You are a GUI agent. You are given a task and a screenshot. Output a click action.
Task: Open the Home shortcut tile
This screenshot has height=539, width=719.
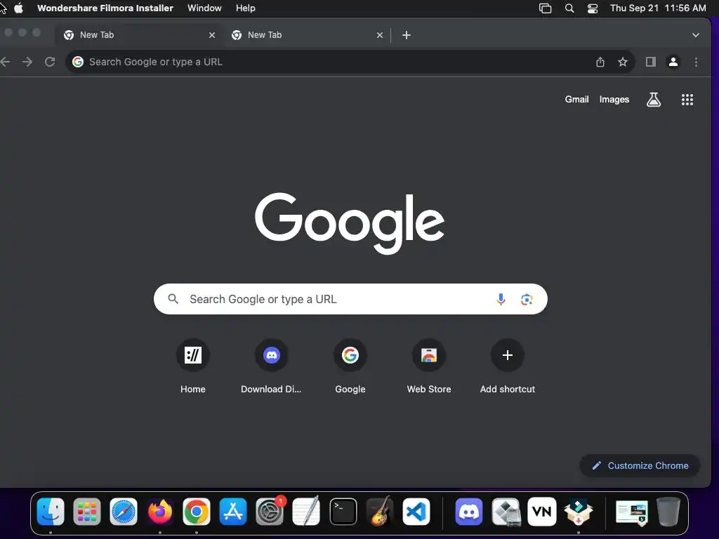pyautogui.click(x=193, y=366)
